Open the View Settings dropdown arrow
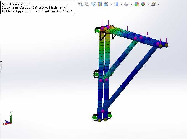 (x=158, y=4)
